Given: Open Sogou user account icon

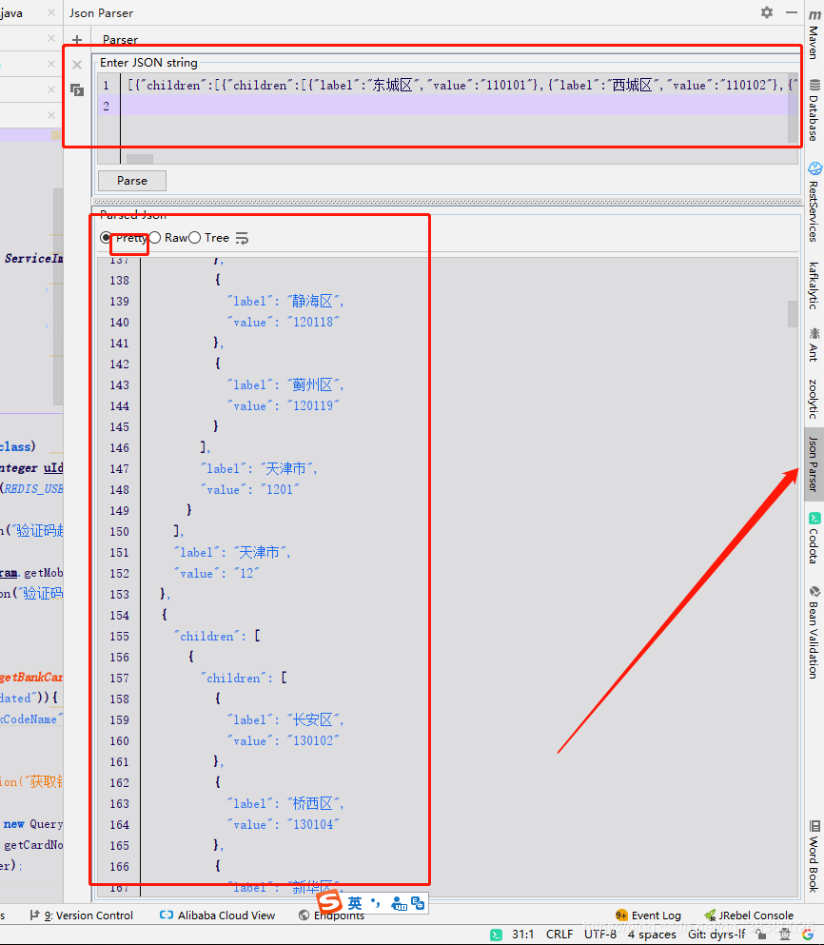Looking at the screenshot, I should click(x=399, y=903).
